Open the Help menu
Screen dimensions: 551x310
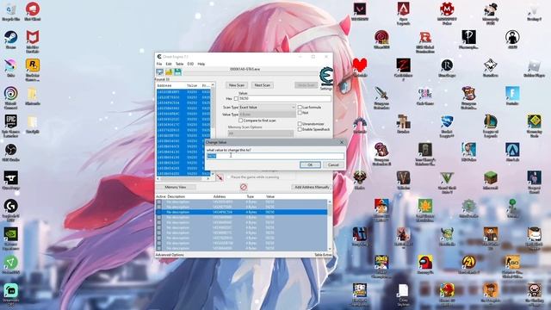pyautogui.click(x=201, y=64)
